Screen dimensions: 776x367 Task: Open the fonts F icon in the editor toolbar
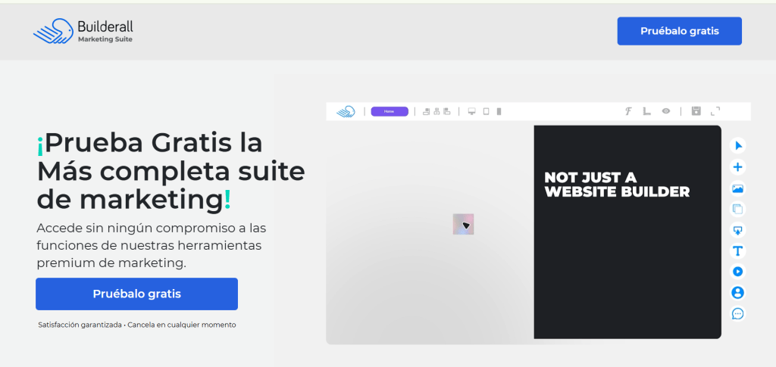click(x=628, y=111)
